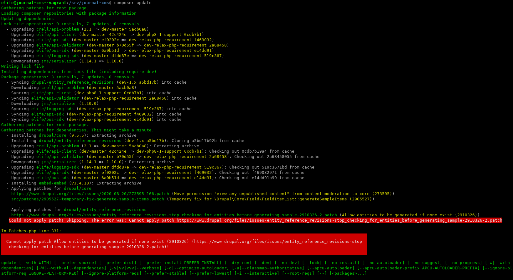Viewport: 513px width, 280px height.
Task: Click 'Gathering patches for dependencies' line
Action: click(78, 130)
